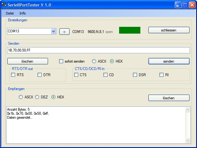Click the schliessen button

tap(169, 30)
